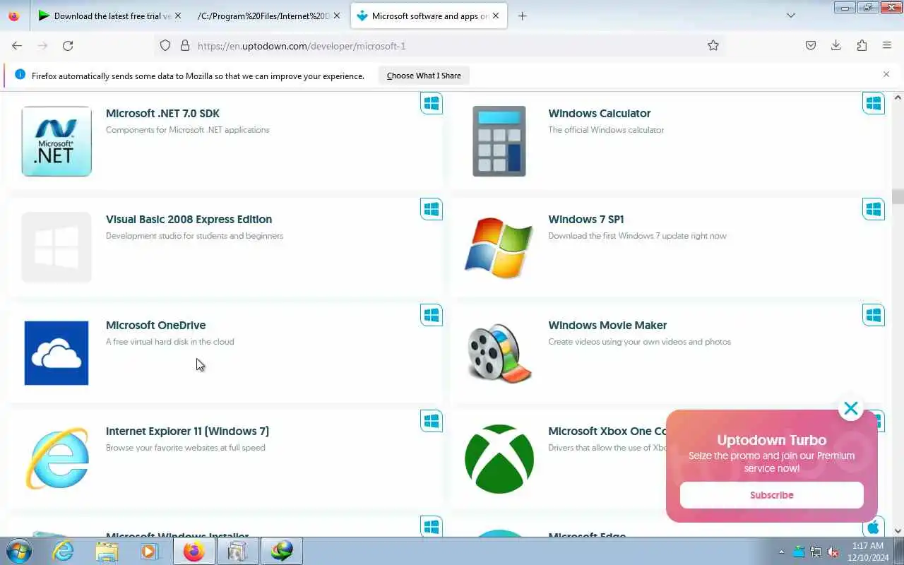Open Windows Explorer folder from taskbar
The height and width of the screenshot is (565, 904).
[107, 551]
